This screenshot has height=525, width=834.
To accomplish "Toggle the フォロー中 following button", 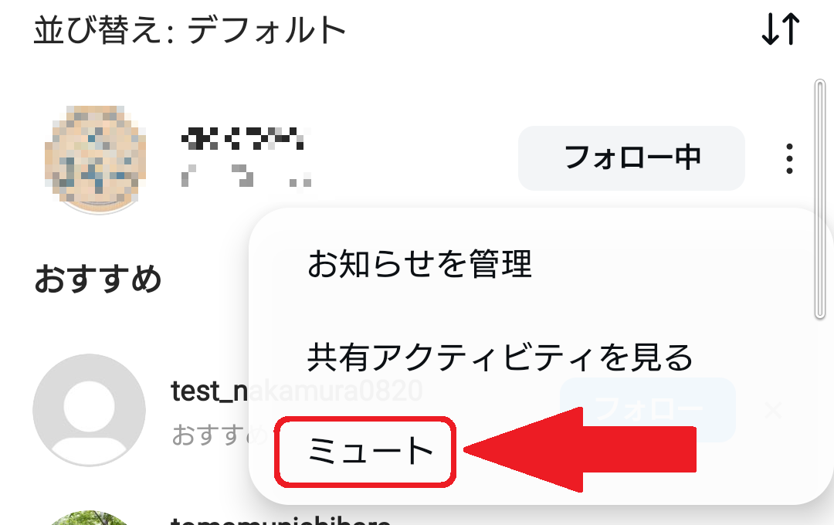I will tap(632, 158).
